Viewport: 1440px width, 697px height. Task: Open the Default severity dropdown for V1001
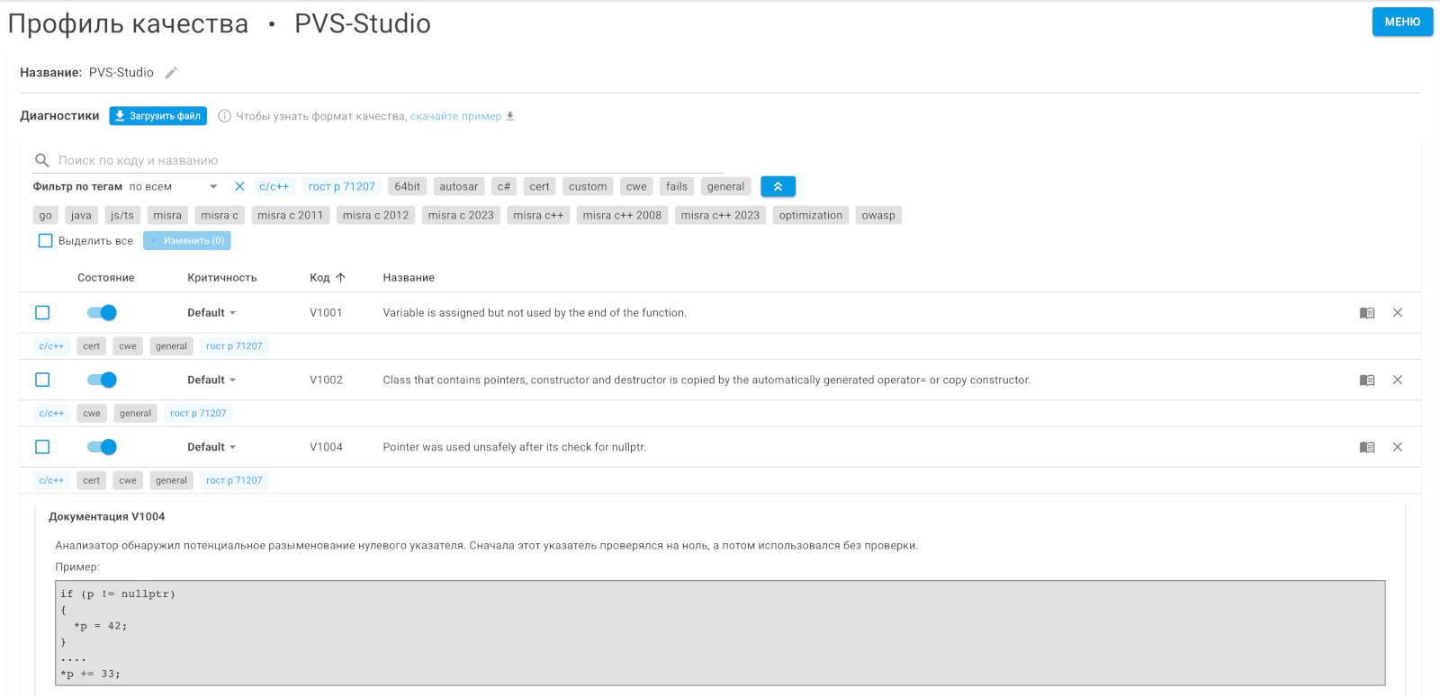[x=211, y=313]
